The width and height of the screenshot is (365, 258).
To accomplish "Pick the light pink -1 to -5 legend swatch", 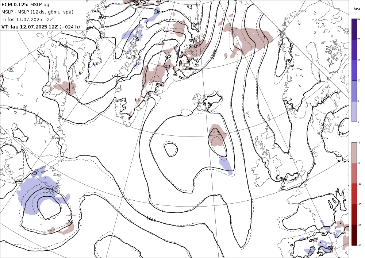I will pyautogui.click(x=354, y=153).
